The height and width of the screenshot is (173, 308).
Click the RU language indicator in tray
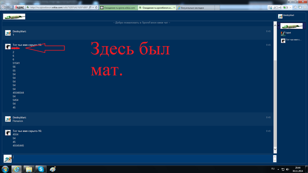pyautogui.click(x=273, y=169)
